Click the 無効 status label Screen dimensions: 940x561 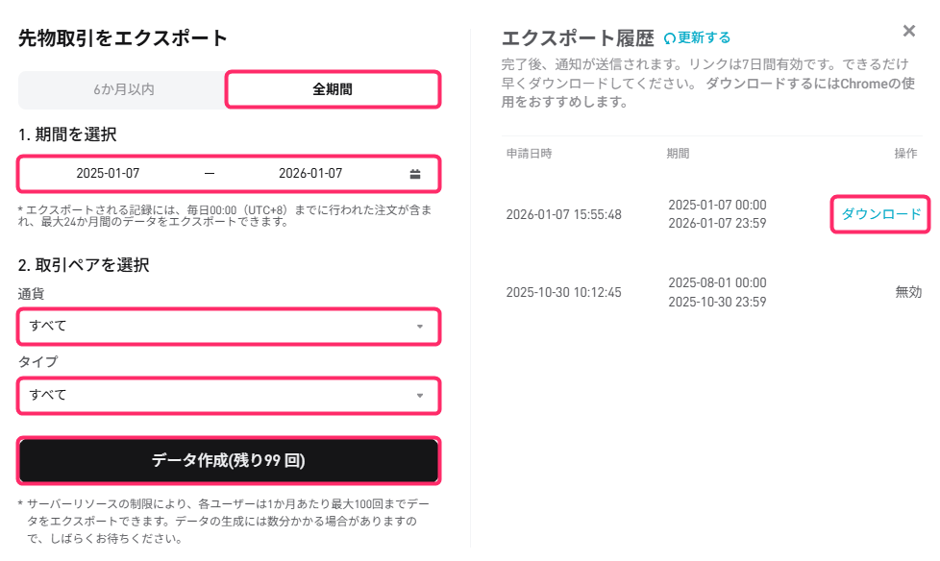coord(908,292)
